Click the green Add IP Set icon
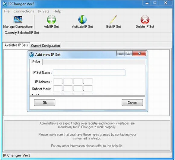Viewport: 175px width, 160px height. click(51, 20)
